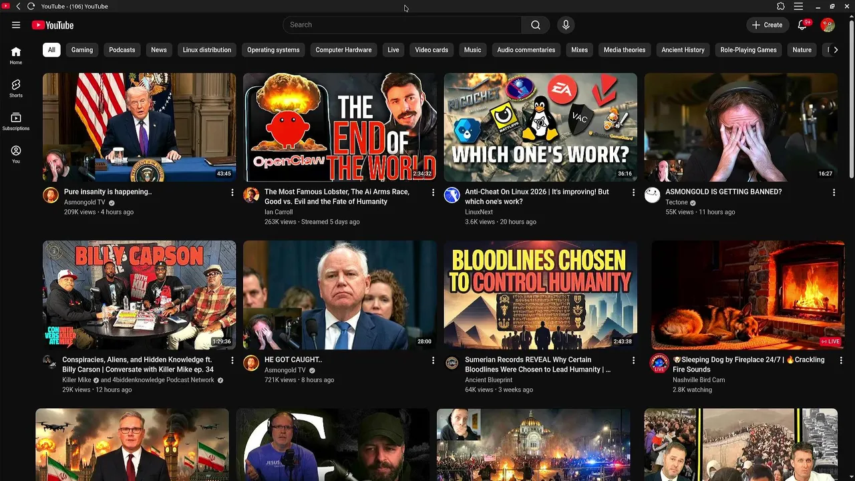
Task: Open options for Billy Carson Conversate video
Action: pos(232,360)
